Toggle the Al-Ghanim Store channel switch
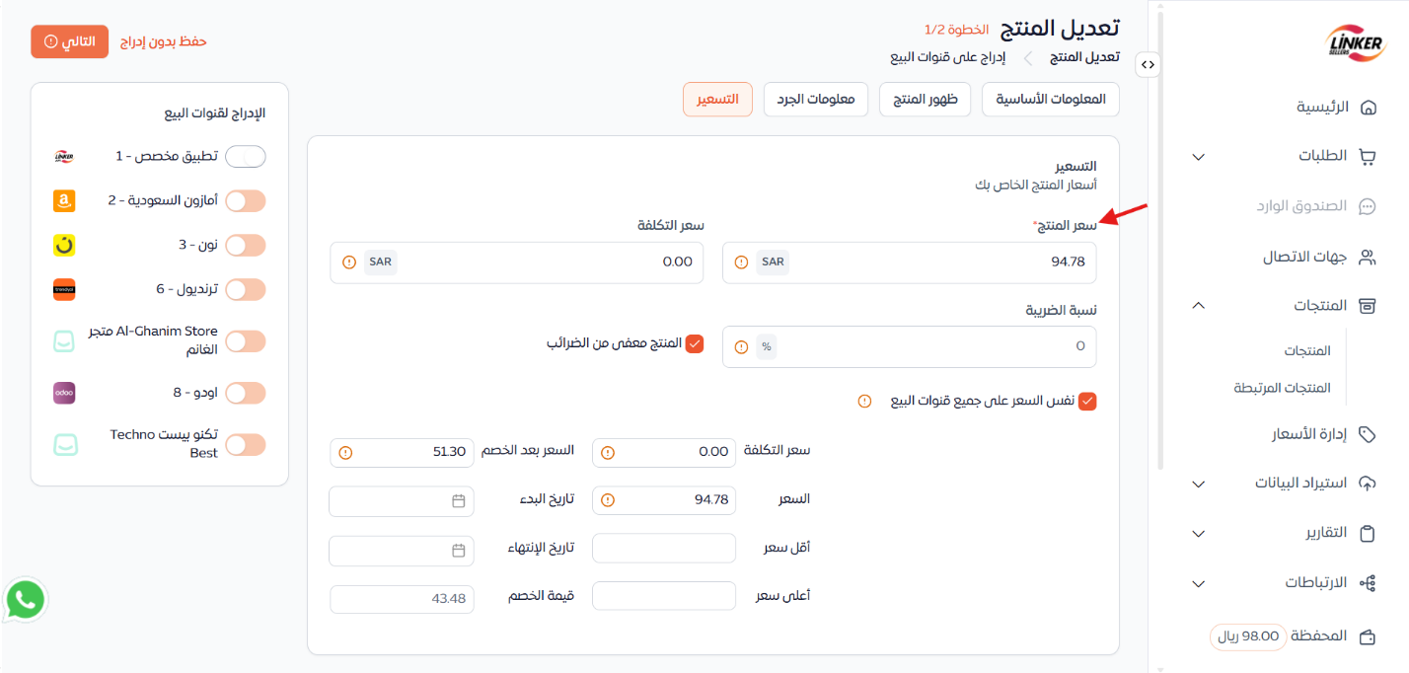The width and height of the screenshot is (1409, 673). pos(246,341)
